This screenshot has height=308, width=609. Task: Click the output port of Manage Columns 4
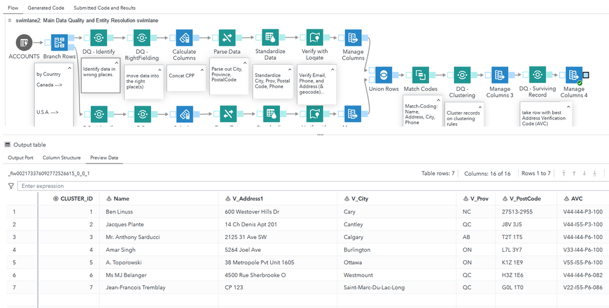pos(586,75)
